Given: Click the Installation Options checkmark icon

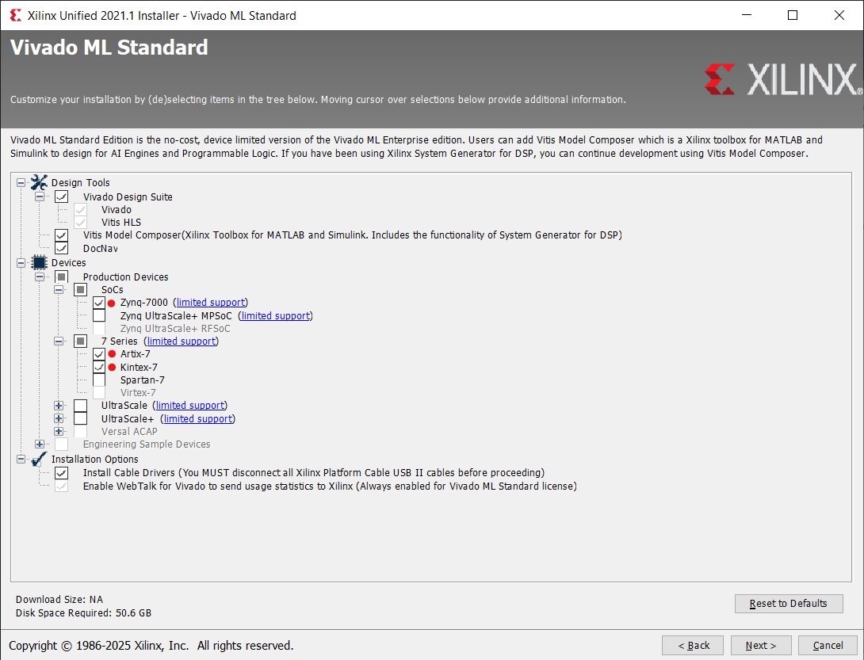Looking at the screenshot, I should point(39,459).
